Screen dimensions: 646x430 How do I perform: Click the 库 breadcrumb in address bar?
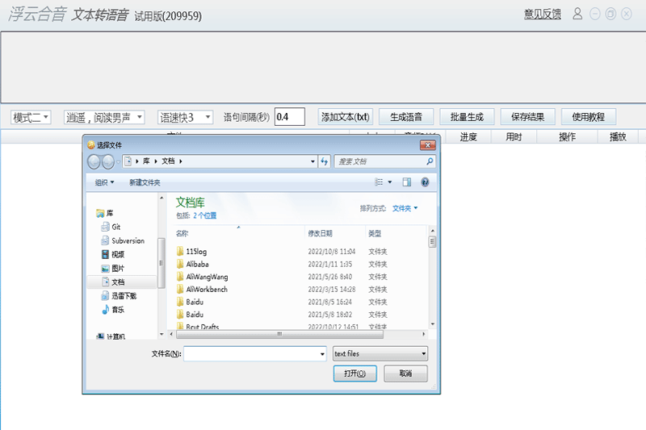click(x=146, y=161)
